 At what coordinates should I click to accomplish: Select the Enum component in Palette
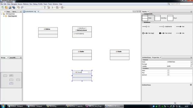pyautogui.click(x=172, y=18)
